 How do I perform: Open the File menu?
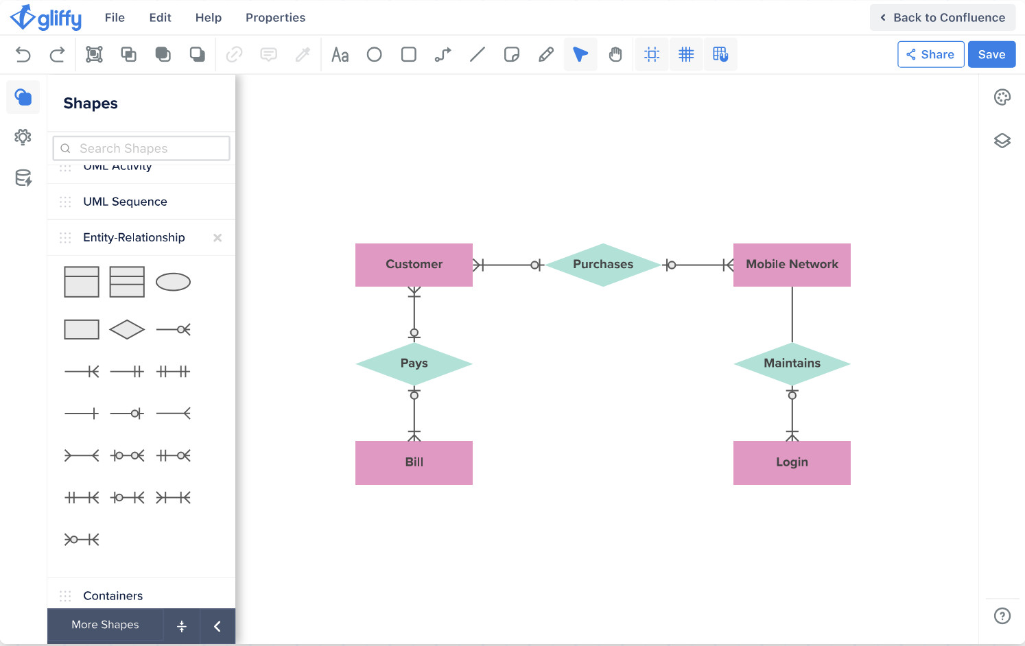[115, 18]
